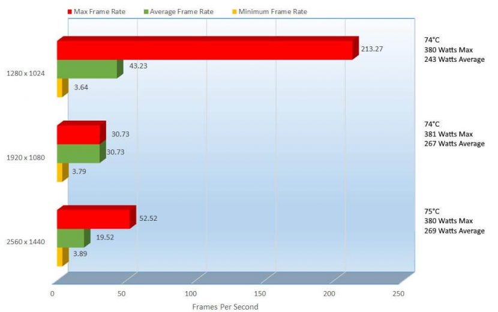Click the green Average Frame Rate legend swatch

click(x=146, y=12)
